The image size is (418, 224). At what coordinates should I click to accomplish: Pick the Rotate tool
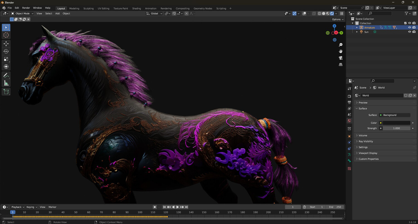[6, 51]
